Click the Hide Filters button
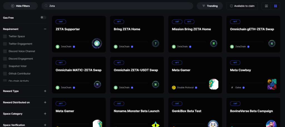Image resolution: width=285 pixels, height=127 pixels. pyautogui.click(x=20, y=6)
